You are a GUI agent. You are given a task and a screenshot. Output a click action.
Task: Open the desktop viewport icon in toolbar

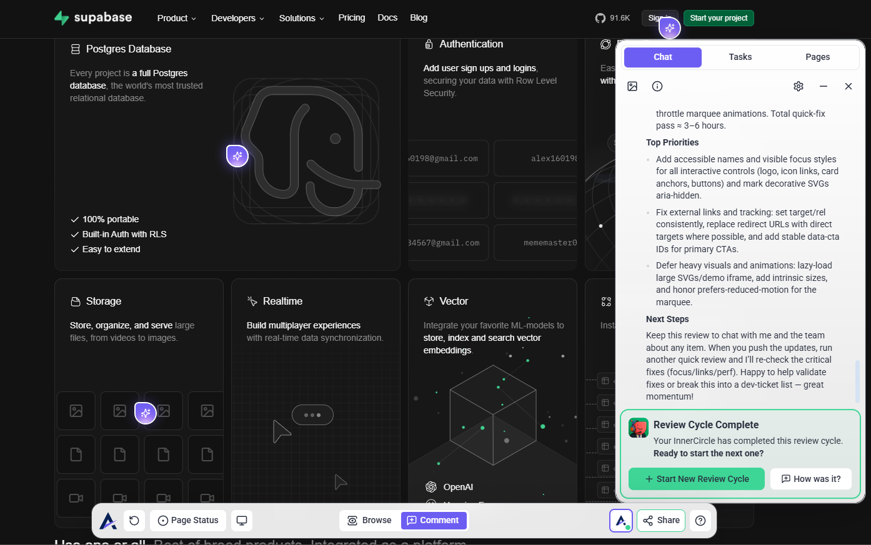pos(242,521)
